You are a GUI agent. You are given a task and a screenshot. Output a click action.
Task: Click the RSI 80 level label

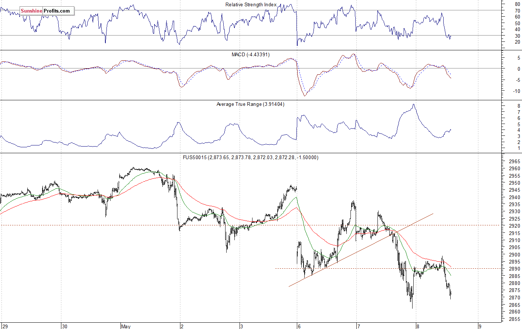pyautogui.click(x=518, y=4)
